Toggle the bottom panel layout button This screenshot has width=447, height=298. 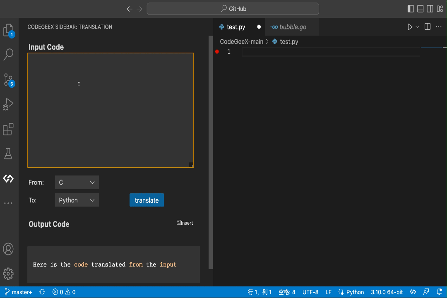pos(420,9)
